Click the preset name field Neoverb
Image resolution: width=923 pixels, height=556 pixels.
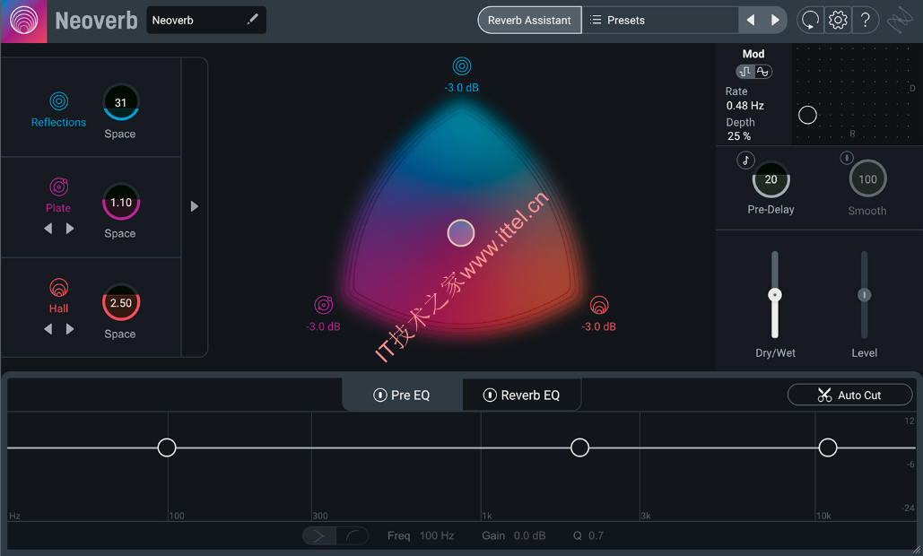point(206,20)
